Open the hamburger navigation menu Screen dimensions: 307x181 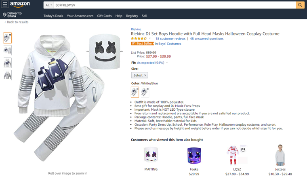click(x=5, y=5)
